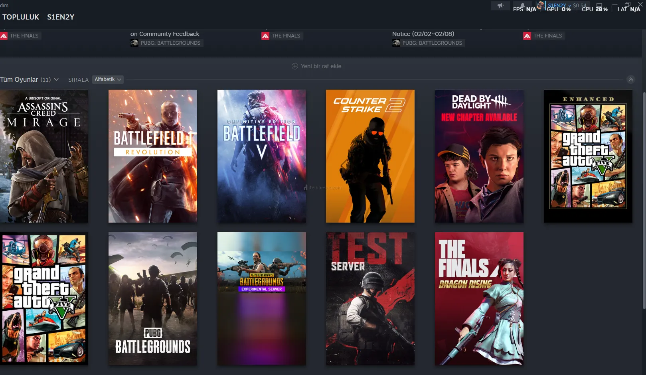
Task: Open the S1EN2Y menu beside TOPLULUK
Action: 61,17
